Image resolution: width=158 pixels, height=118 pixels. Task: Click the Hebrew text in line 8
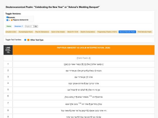(x=83, y=111)
